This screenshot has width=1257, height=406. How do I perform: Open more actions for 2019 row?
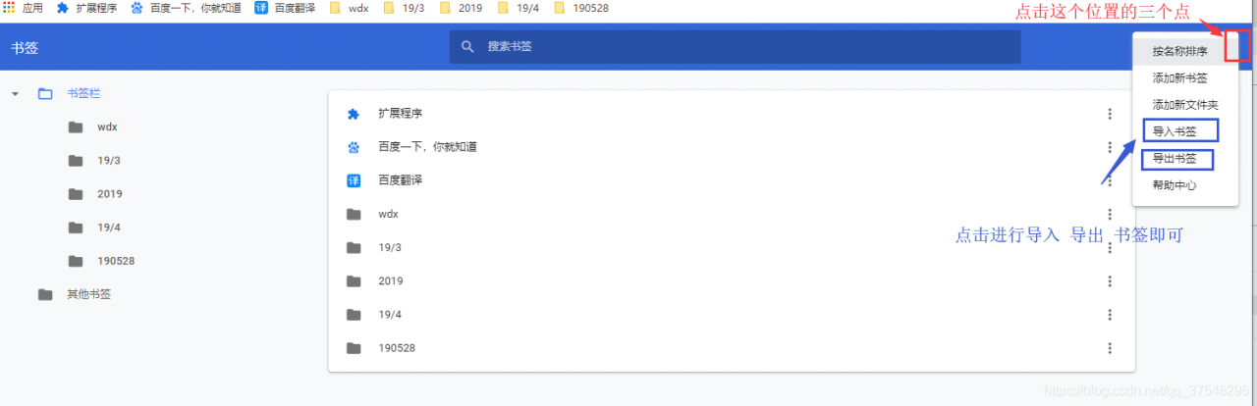tap(1109, 280)
